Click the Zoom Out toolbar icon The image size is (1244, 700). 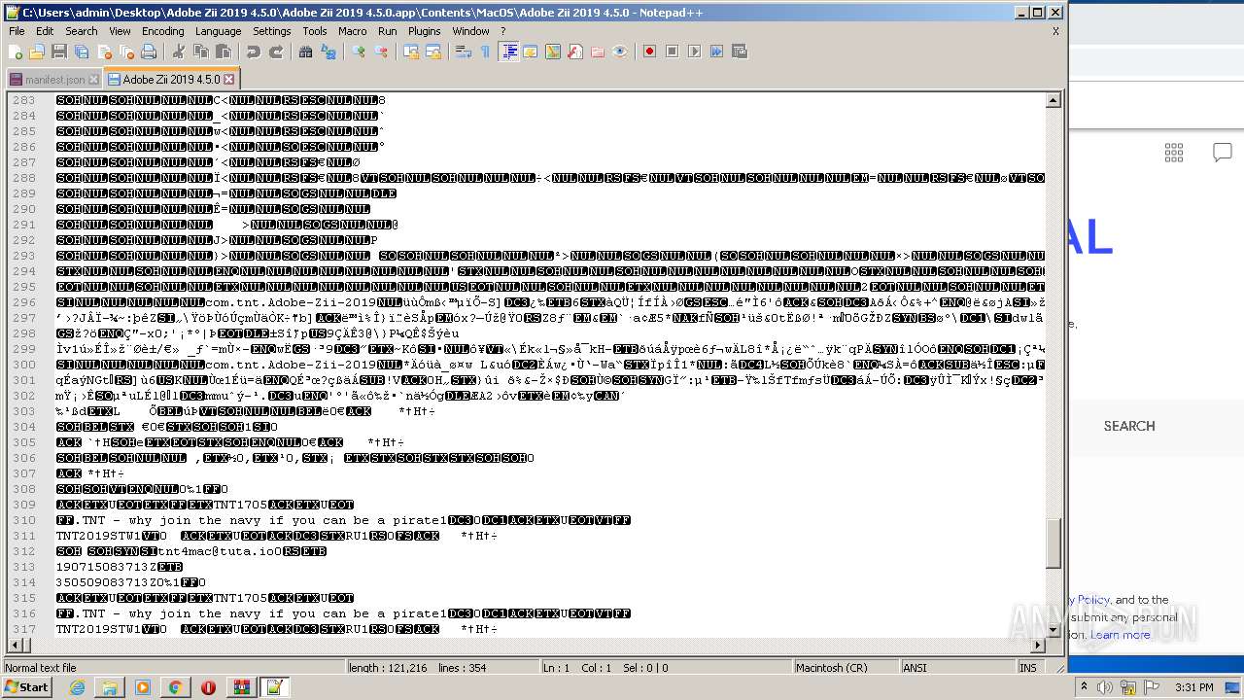[x=381, y=52]
